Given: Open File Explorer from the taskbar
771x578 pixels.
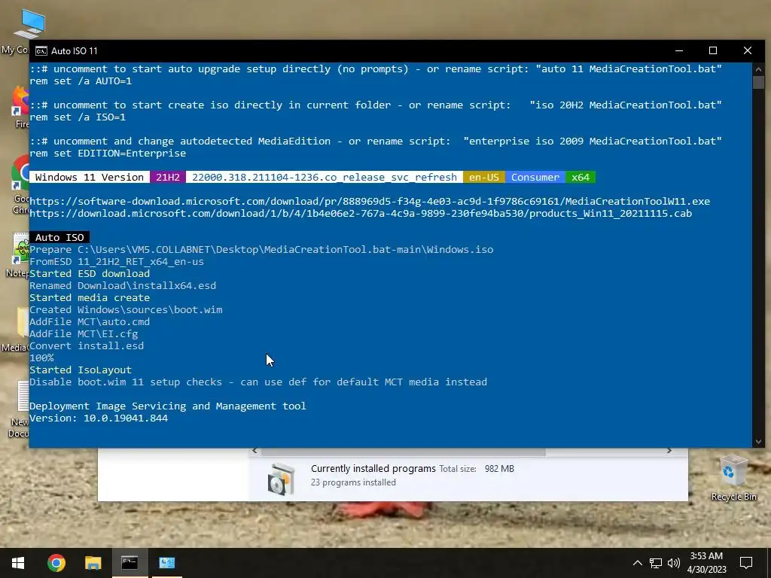Looking at the screenshot, I should tap(93, 563).
